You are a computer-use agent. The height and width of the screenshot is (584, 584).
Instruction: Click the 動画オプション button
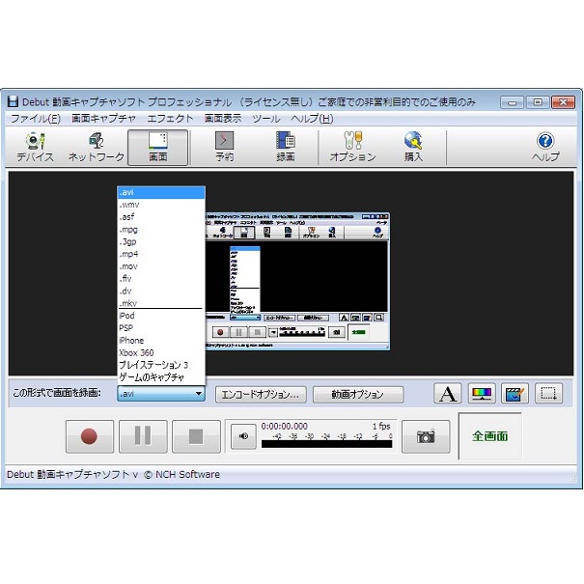click(358, 395)
